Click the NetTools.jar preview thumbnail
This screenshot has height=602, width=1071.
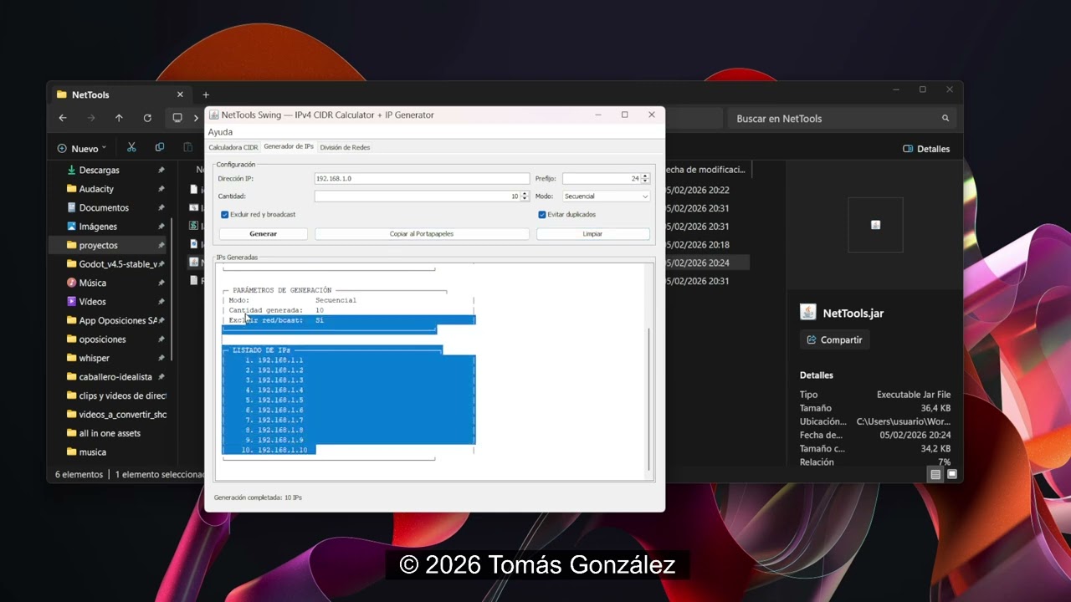875,225
